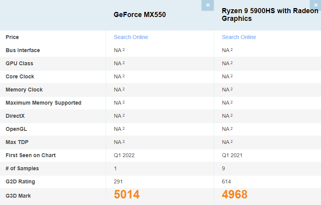321x205 pixels.
Task: Click footnote 2 in Ryzen Core Clock row
Action: pos(232,76)
